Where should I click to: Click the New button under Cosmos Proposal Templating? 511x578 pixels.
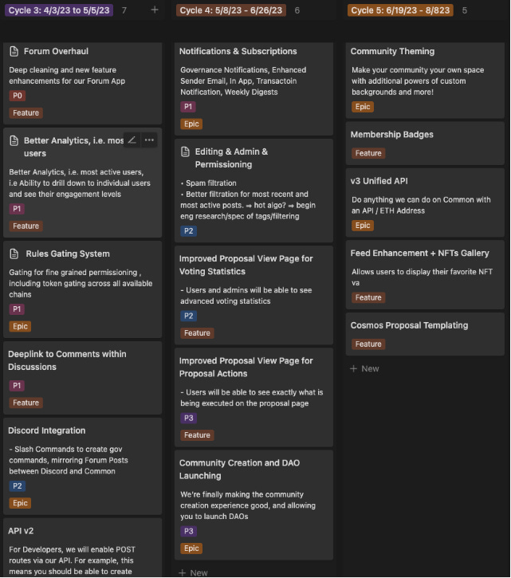point(364,368)
